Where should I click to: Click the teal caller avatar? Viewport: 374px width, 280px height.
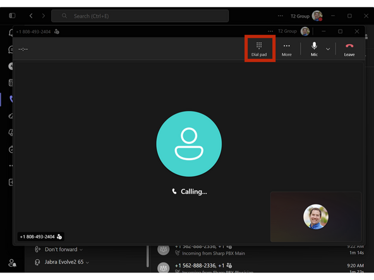pos(189,144)
